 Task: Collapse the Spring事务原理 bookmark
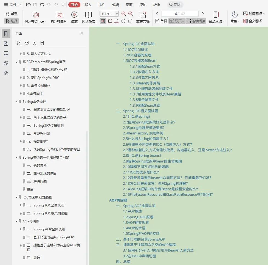16,102
